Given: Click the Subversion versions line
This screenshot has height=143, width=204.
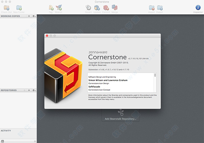Looking at the screenshot, I should 109,69.
